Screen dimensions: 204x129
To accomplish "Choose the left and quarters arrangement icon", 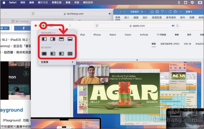I will pyautogui.click(x=61, y=54).
